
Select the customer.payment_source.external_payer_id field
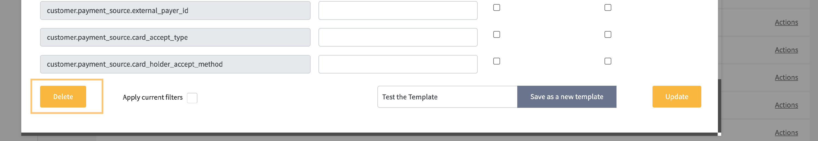tap(175, 10)
